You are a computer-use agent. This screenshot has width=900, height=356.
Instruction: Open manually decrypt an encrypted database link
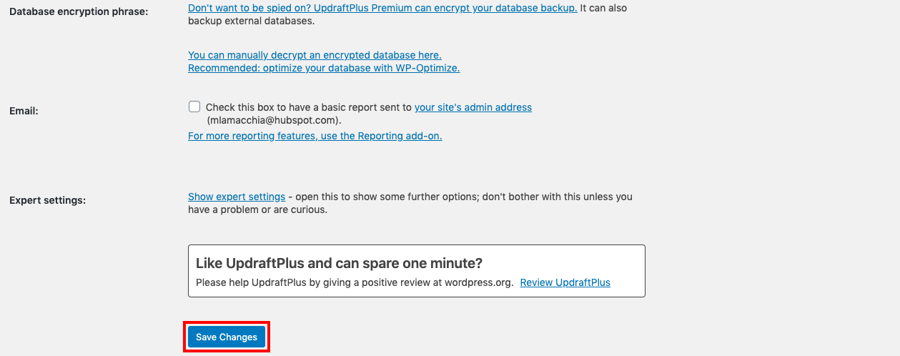click(315, 55)
